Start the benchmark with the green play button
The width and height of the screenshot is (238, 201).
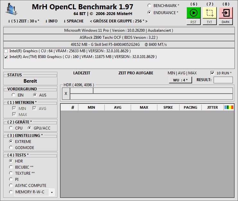click(194, 13)
